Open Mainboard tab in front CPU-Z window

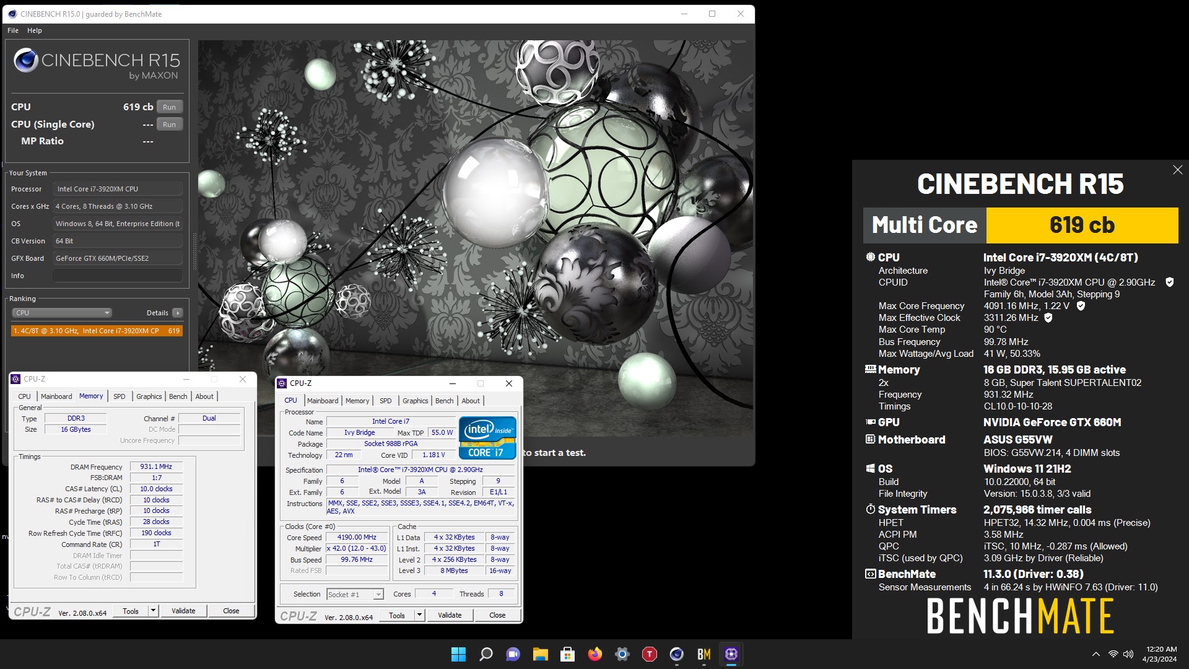323,401
